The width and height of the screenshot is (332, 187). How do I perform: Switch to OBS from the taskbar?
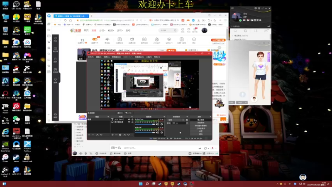pyautogui.click(x=191, y=184)
